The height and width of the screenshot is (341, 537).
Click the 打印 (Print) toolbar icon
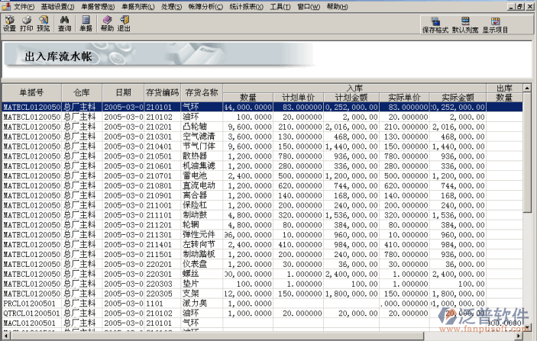click(27, 23)
